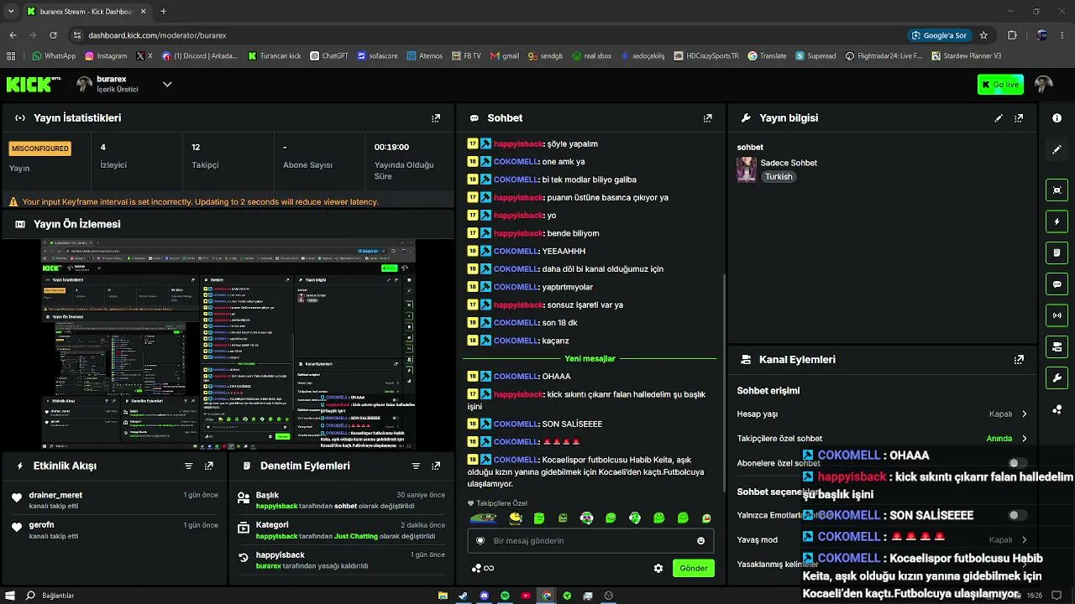Open the ChatGPT bookmark
This screenshot has height=604, width=1075.
tap(328, 56)
